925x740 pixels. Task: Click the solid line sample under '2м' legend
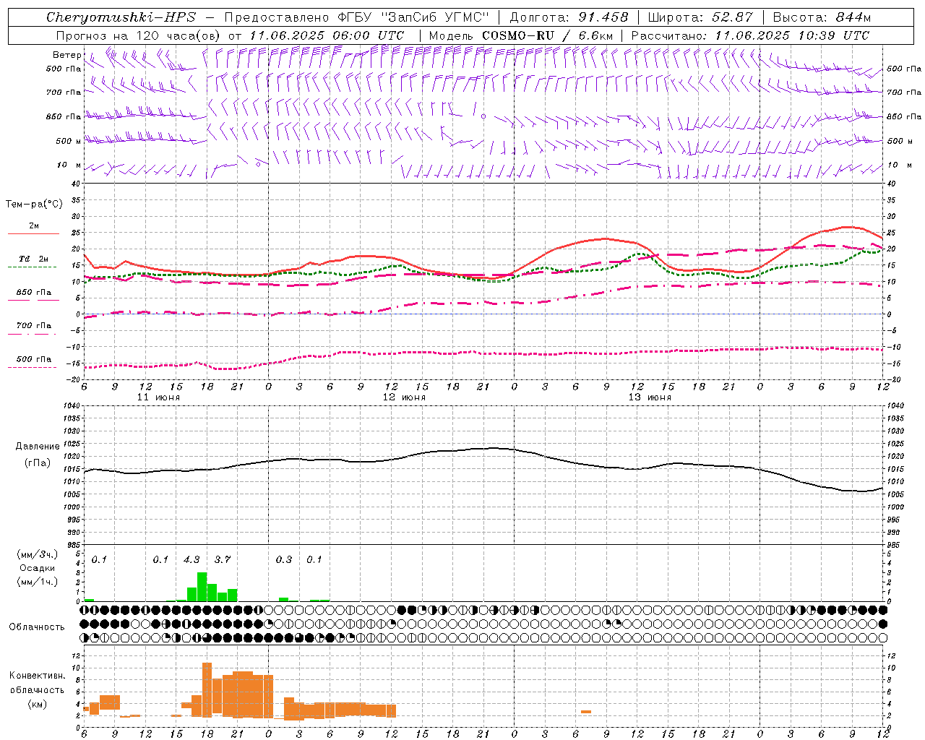point(33,234)
